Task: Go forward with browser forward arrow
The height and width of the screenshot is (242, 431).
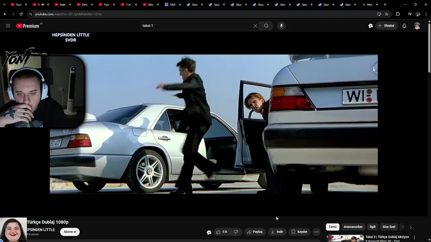Action: pos(13,14)
